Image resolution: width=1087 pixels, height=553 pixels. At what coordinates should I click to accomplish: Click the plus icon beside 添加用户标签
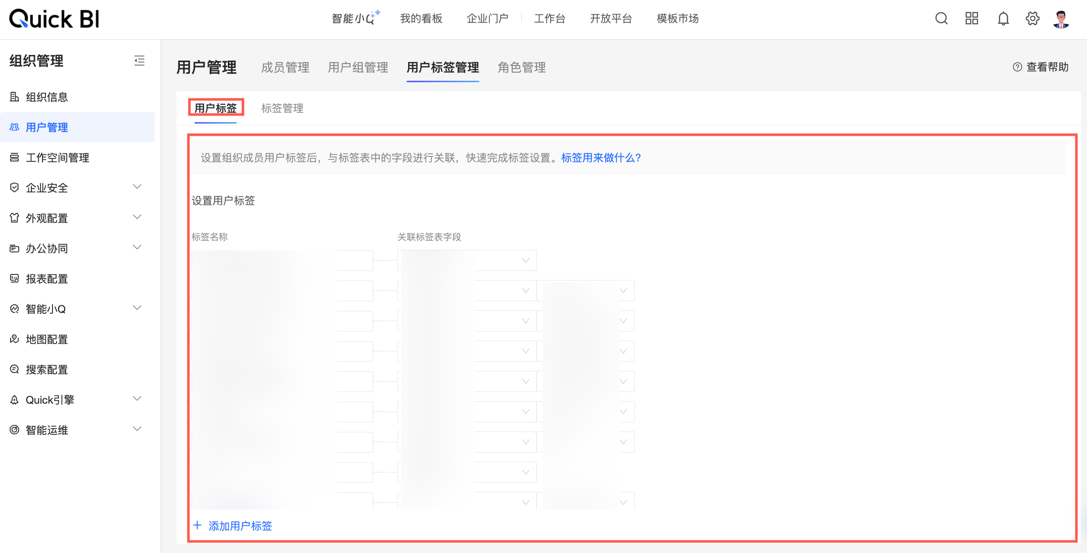tap(197, 525)
